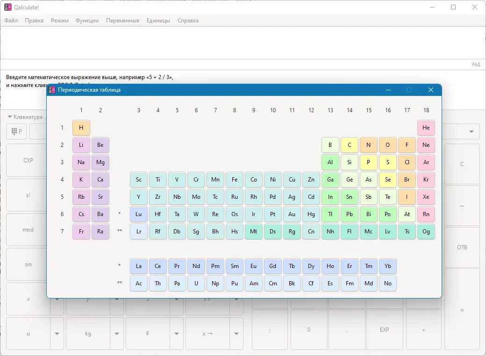Screen dimensions: 486x356
Task: Open dropdown arrow next to ₽ key
Action: (x=177, y=334)
